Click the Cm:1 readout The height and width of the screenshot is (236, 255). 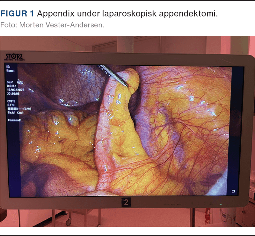[x=20, y=112]
